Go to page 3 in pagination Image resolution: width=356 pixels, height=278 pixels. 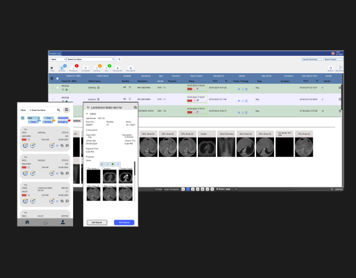point(197,189)
